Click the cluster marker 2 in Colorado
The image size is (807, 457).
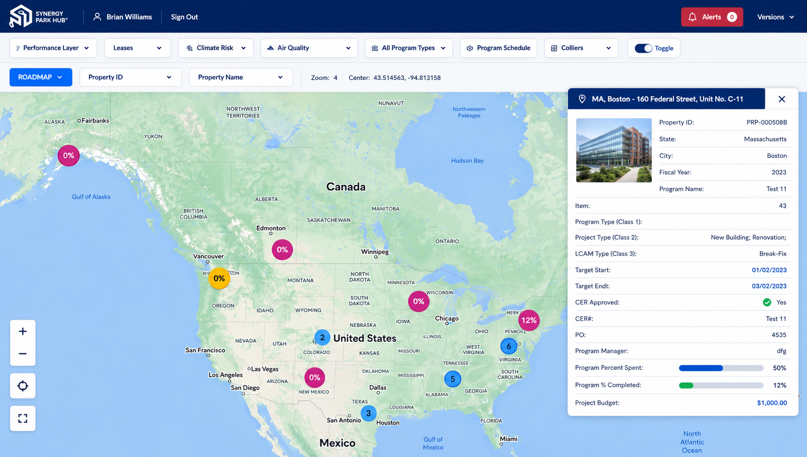pos(322,337)
